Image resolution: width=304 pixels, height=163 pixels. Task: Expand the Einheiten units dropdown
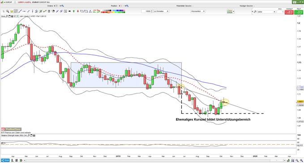pyautogui.click(x=161, y=12)
